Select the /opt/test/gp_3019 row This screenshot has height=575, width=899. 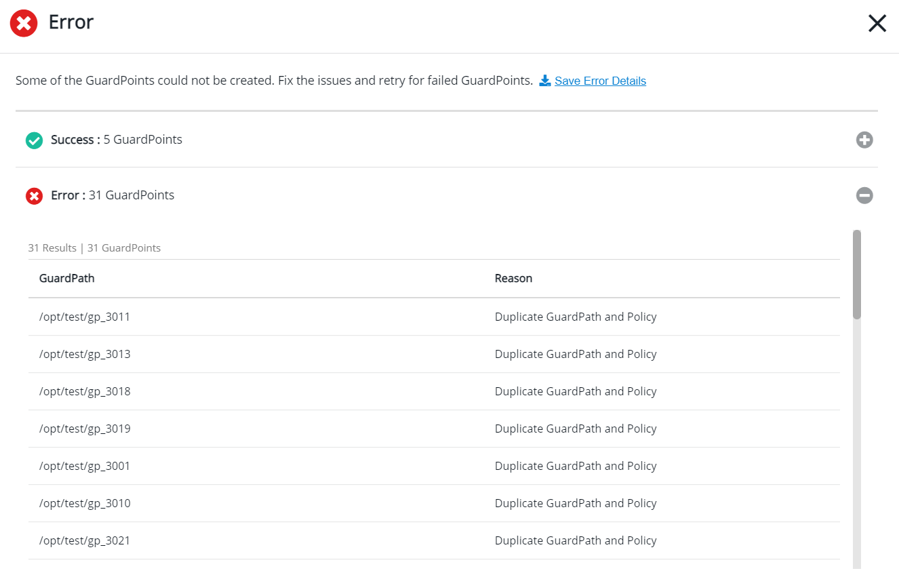[x=85, y=429]
